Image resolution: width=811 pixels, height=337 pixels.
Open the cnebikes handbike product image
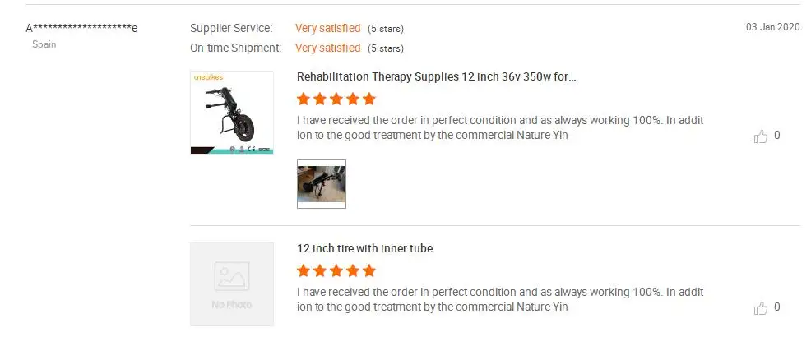(x=231, y=113)
